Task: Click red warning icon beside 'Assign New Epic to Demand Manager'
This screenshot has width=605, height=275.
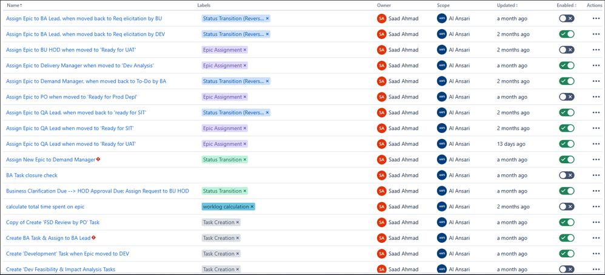Action: (x=98, y=159)
